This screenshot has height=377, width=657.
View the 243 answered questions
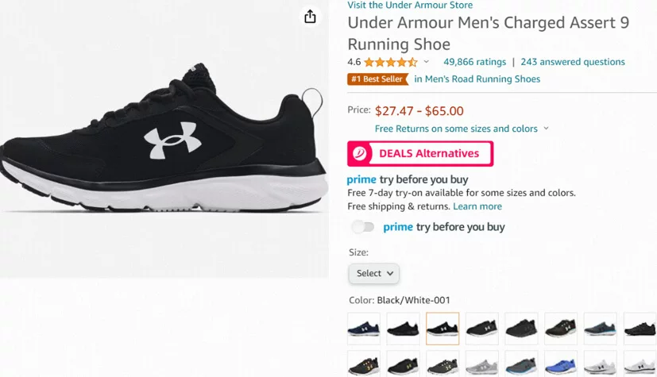(x=573, y=62)
